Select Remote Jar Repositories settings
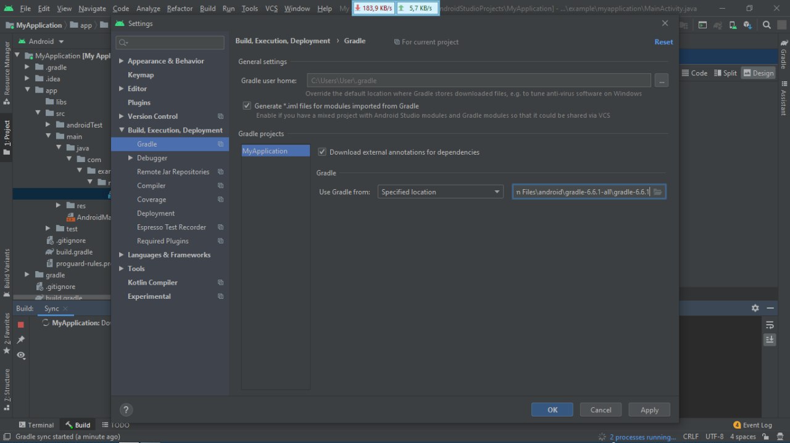 click(173, 172)
